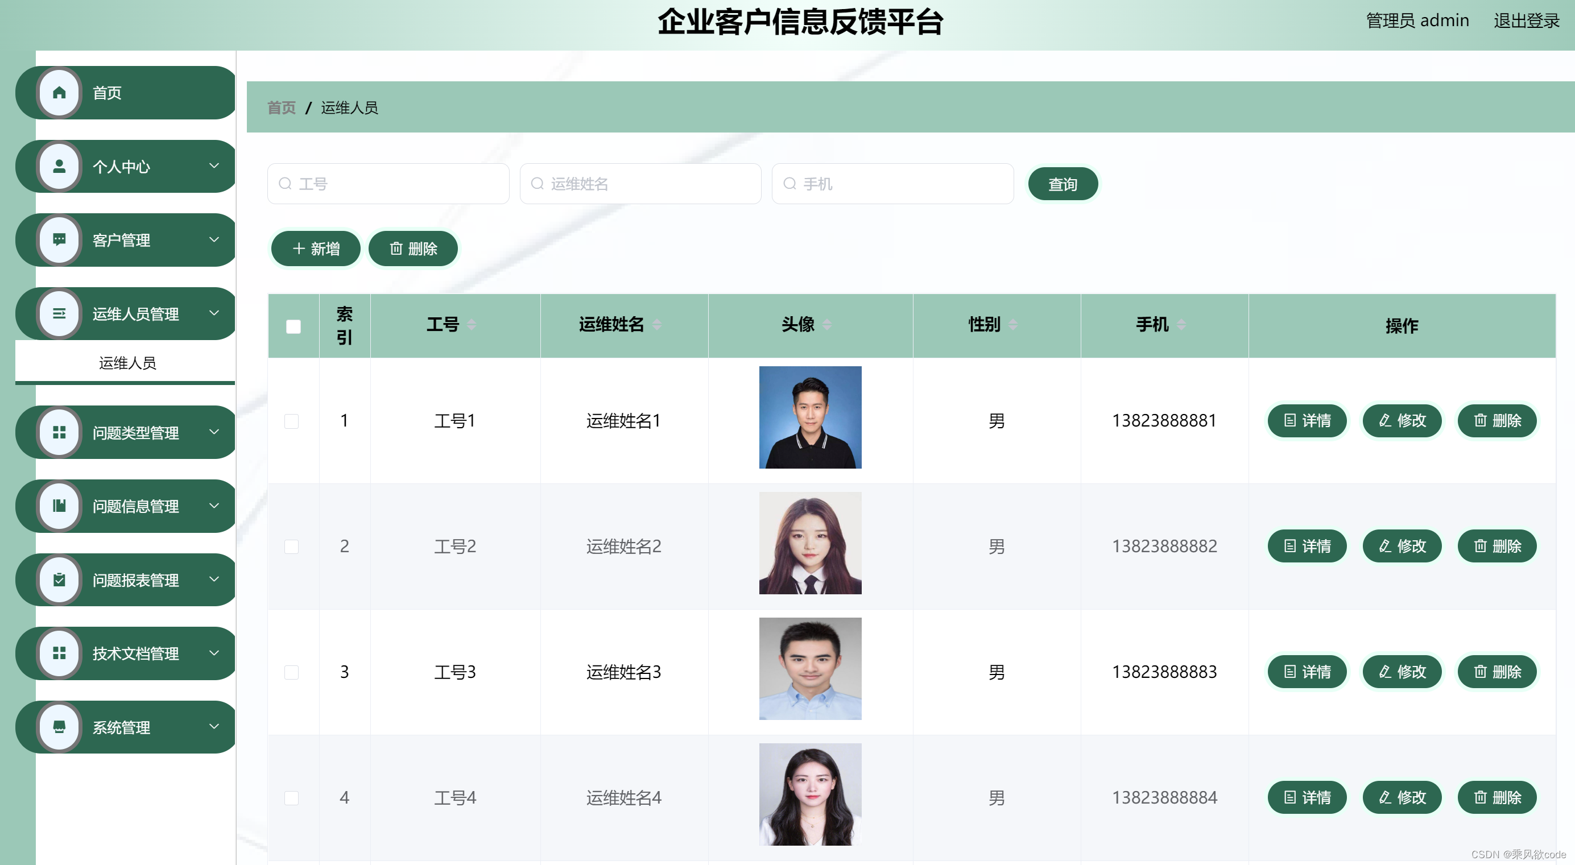Check the checkbox for 工号1 row
Viewport: 1575px width, 865px height.
pos(292,421)
